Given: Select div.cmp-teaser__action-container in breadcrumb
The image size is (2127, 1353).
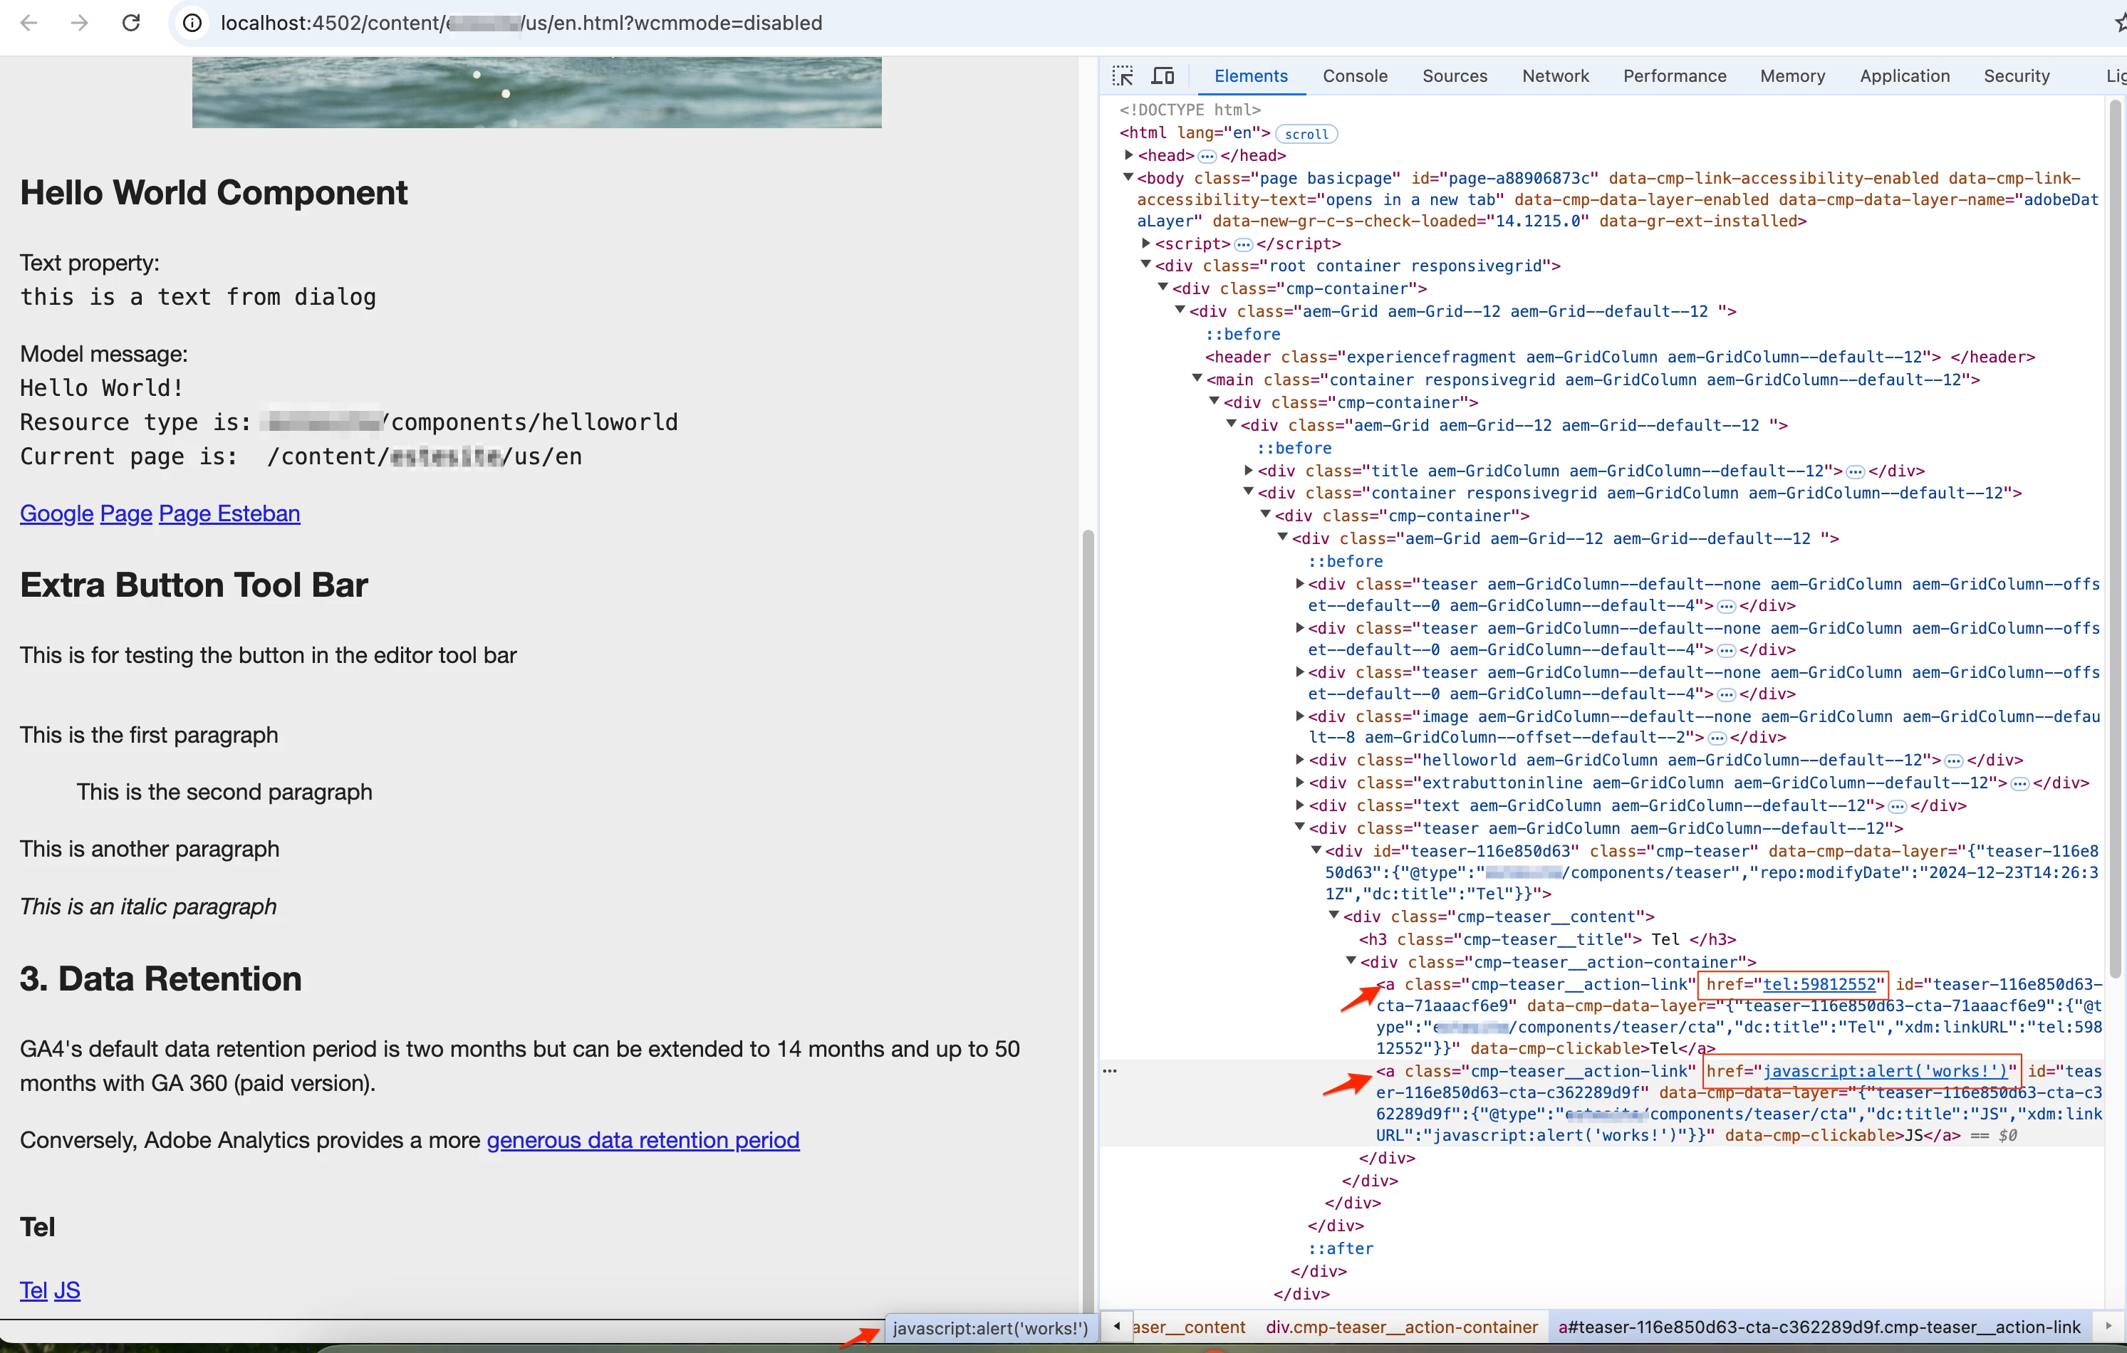Looking at the screenshot, I should pyautogui.click(x=1401, y=1327).
